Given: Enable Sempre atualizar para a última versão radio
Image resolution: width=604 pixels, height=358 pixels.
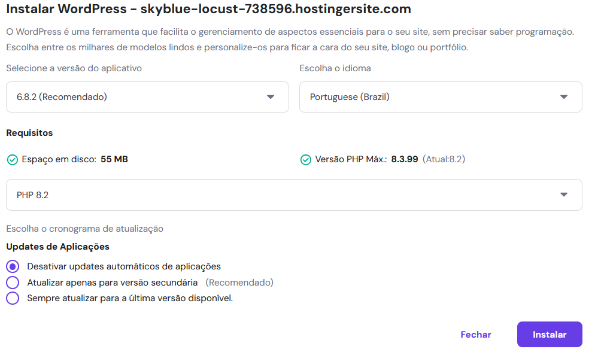Looking at the screenshot, I should pyautogui.click(x=13, y=298).
